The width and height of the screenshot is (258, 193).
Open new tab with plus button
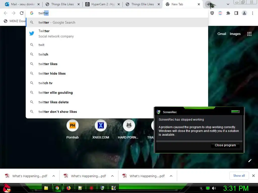tap(209, 5)
